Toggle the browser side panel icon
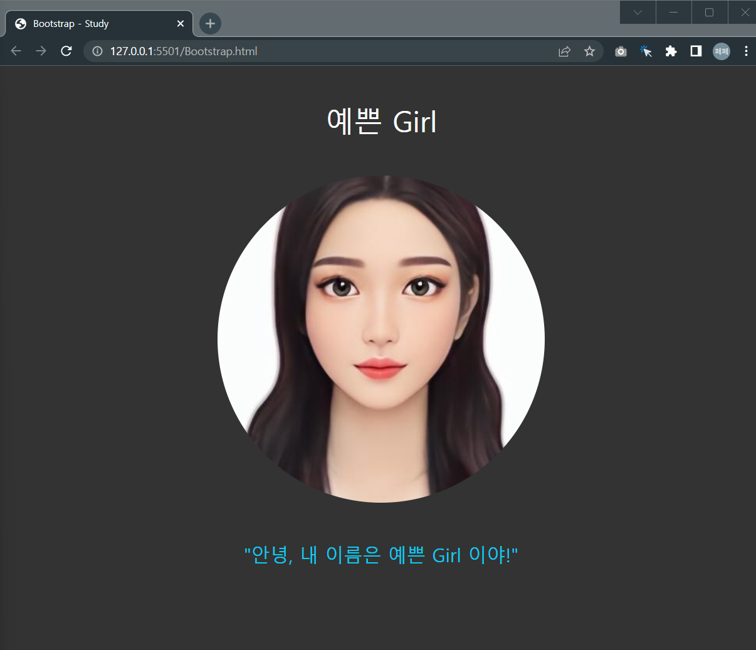The height and width of the screenshot is (650, 756). [695, 51]
